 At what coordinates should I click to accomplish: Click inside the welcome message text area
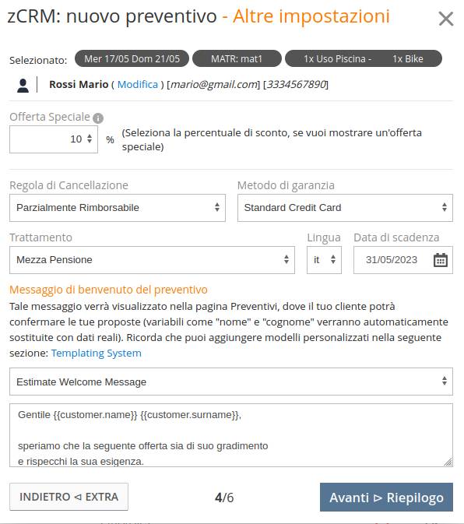pos(231,435)
